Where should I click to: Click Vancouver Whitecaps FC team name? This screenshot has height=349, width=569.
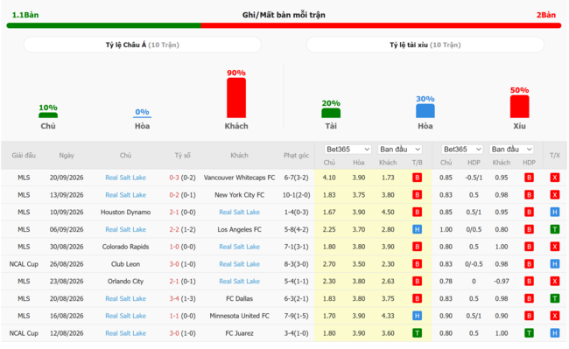tap(240, 178)
